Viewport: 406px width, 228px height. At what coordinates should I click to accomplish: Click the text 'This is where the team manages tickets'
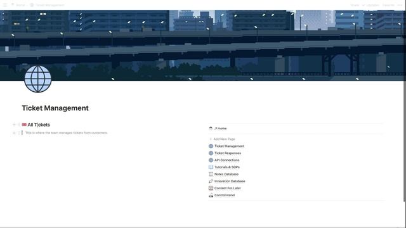click(54, 132)
